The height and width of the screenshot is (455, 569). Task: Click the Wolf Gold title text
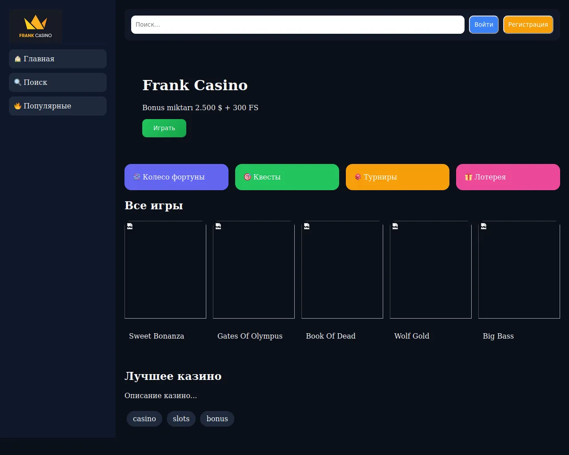point(412,336)
